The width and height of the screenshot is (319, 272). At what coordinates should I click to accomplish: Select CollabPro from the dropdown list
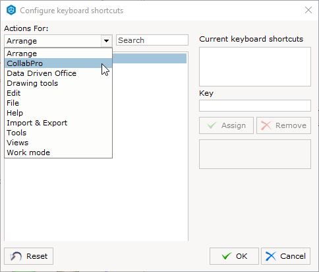(58, 63)
